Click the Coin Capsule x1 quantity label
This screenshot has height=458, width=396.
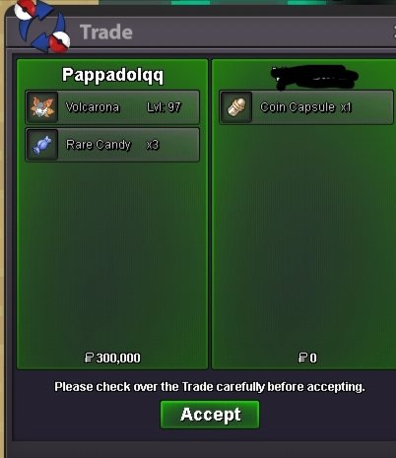pyautogui.click(x=346, y=107)
